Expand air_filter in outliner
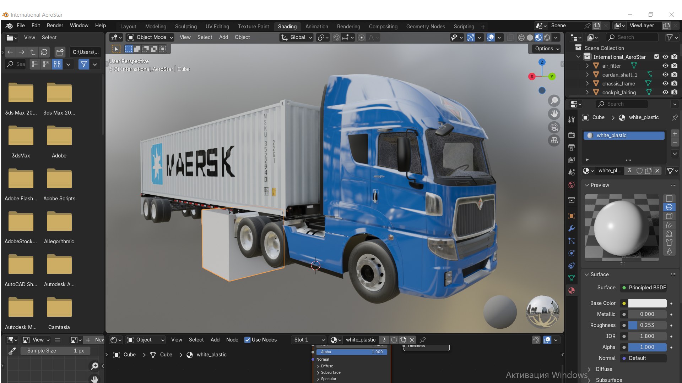This screenshot has width=682, height=383. (x=587, y=66)
